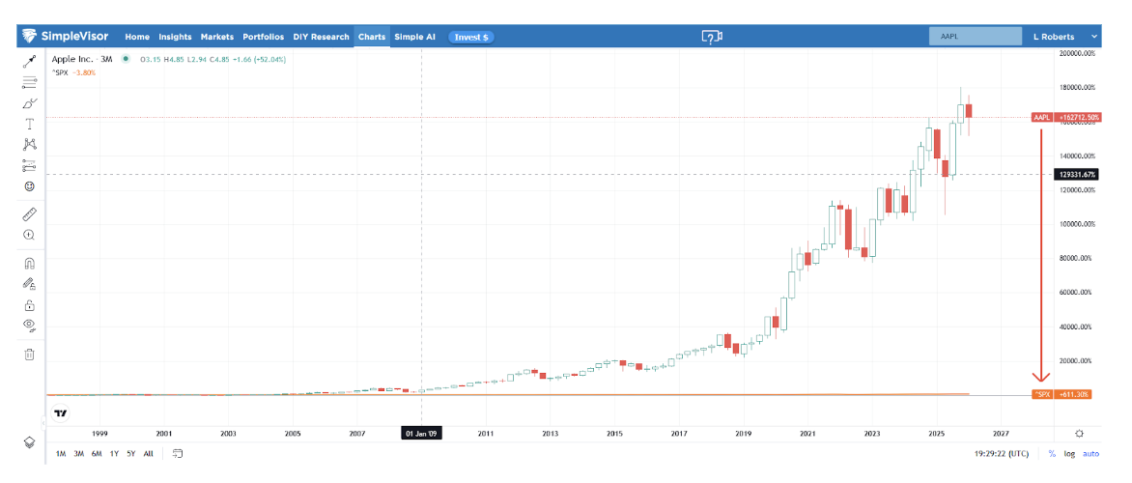Click the +611.30% SPX value tag
This screenshot has height=483, width=1132.
1073,394
